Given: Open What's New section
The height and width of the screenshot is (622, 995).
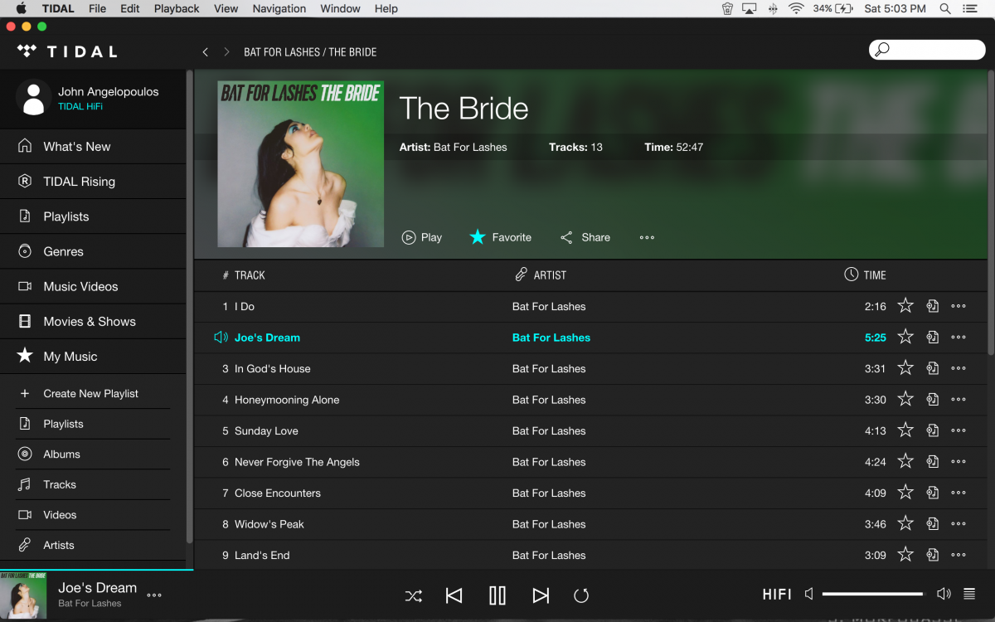Looking at the screenshot, I should (93, 146).
